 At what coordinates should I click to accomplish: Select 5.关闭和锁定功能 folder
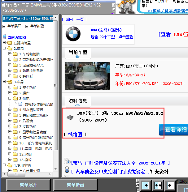(x=33, y=115)
